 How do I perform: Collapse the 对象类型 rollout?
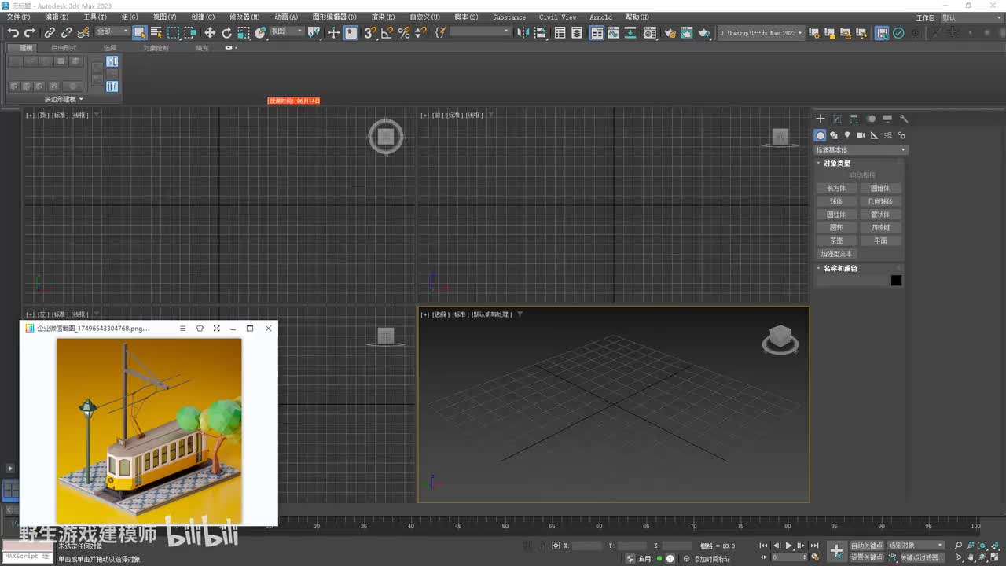(836, 163)
